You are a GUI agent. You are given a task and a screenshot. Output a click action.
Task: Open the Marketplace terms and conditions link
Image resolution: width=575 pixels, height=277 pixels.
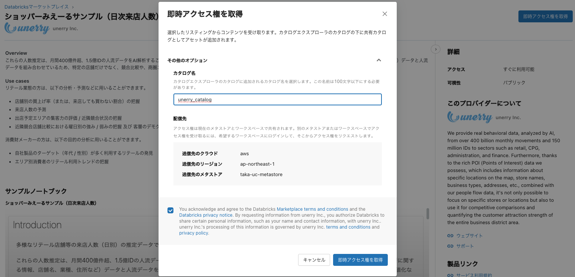point(313,209)
